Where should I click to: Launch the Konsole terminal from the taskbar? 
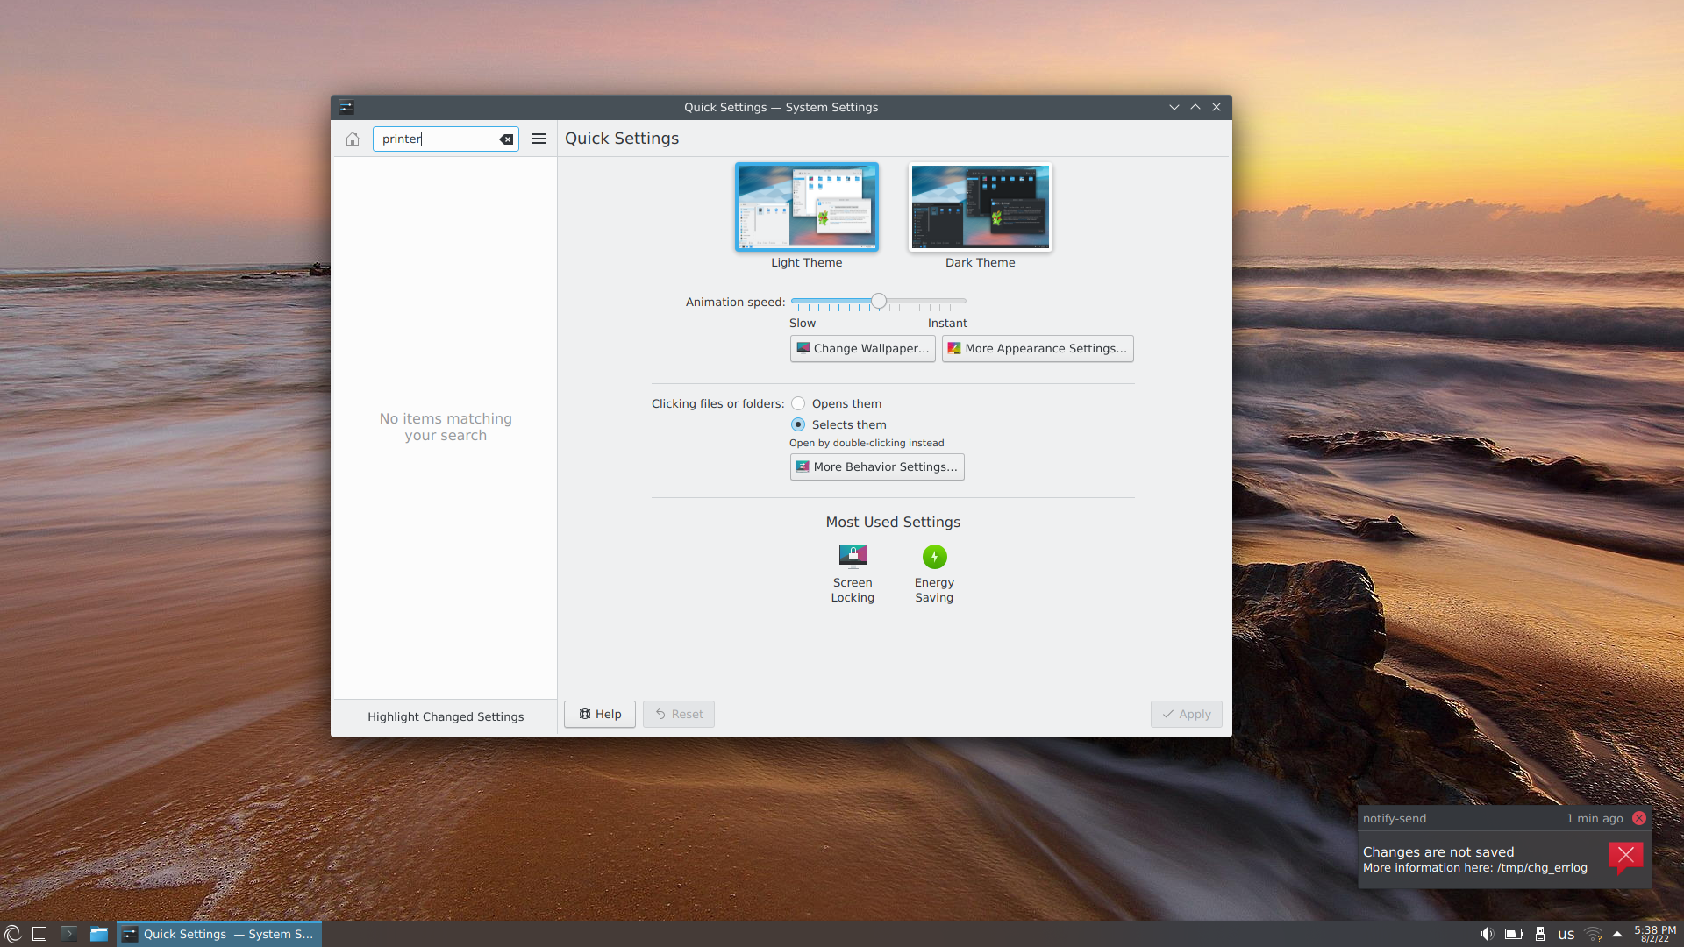click(x=69, y=934)
